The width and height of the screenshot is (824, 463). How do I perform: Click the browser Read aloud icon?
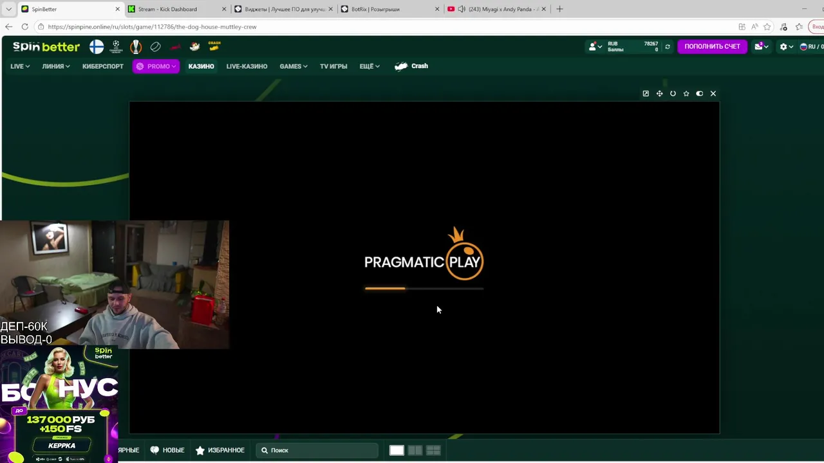[754, 26]
